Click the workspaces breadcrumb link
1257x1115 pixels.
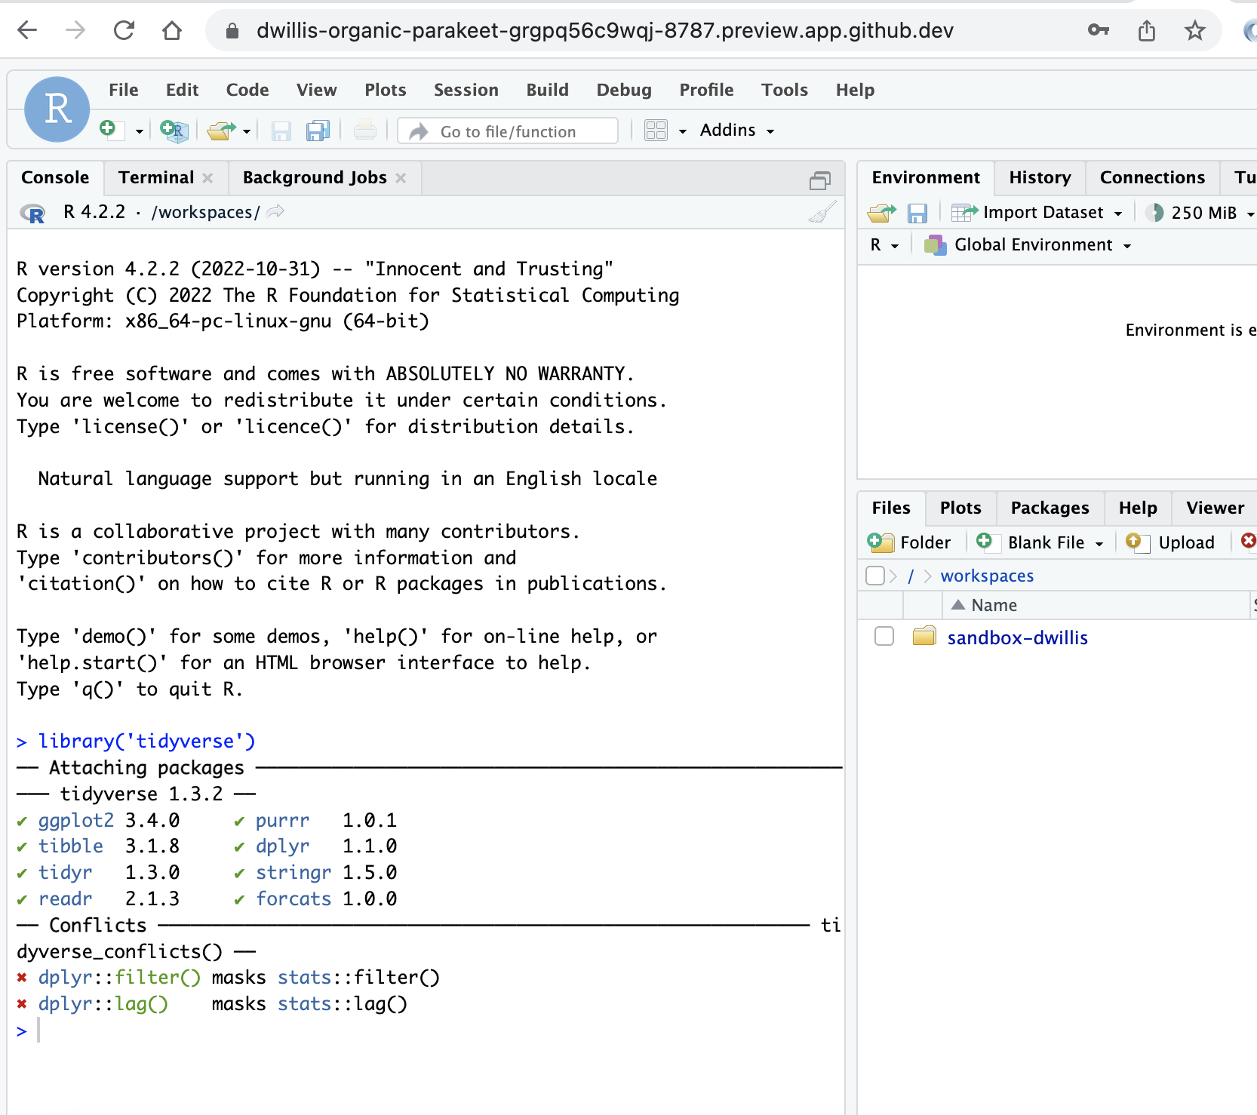click(987, 576)
